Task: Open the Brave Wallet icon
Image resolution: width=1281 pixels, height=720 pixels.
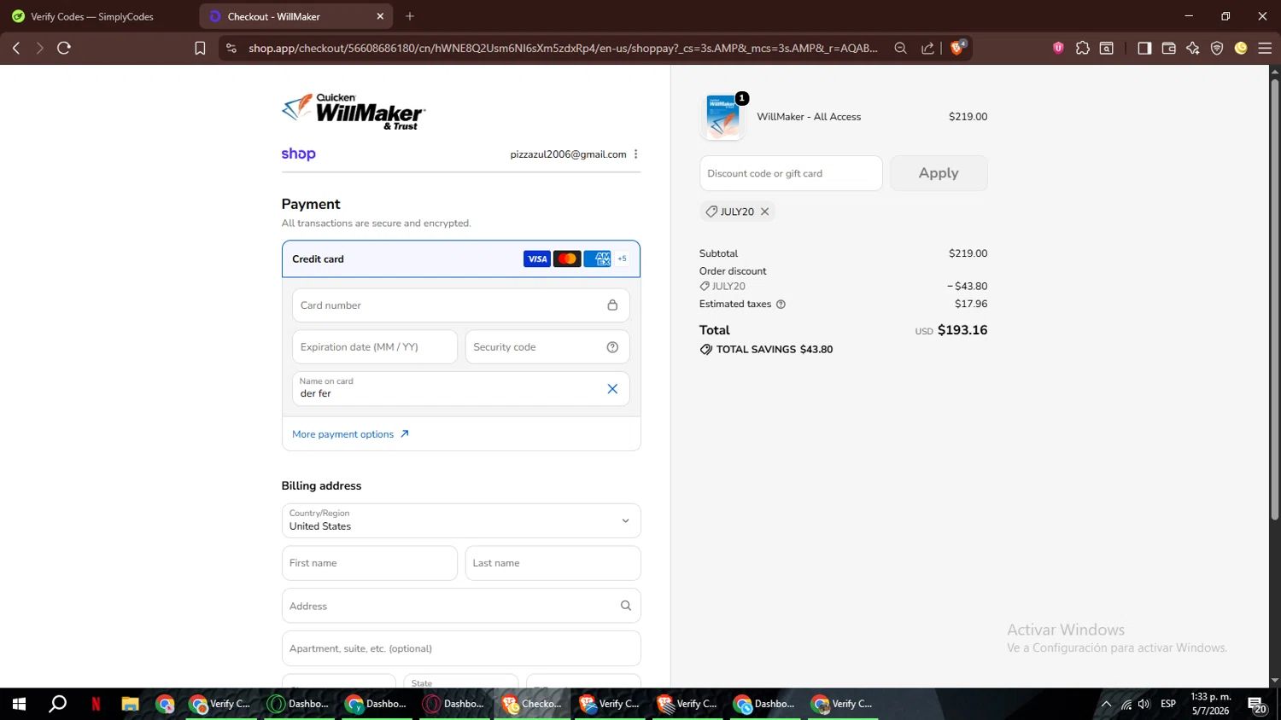Action: 1169,48
